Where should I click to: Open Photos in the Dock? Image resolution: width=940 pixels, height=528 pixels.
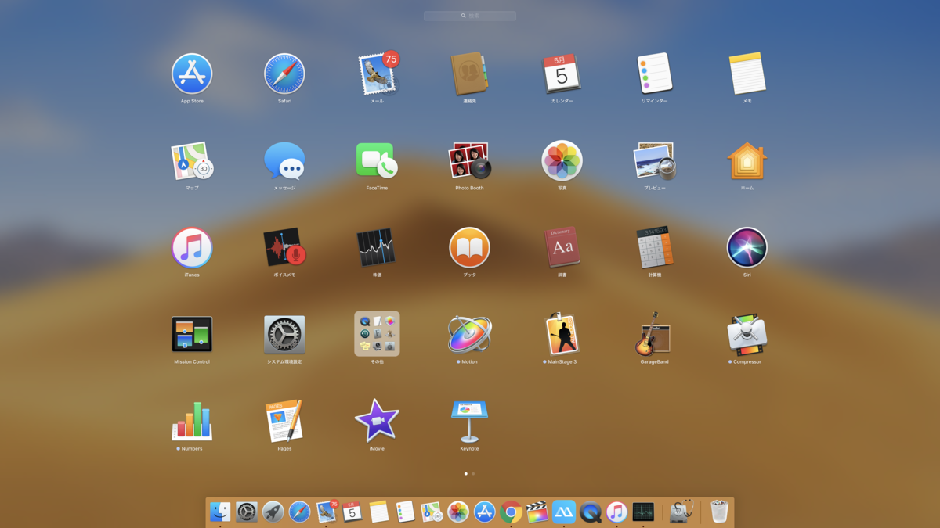458,512
